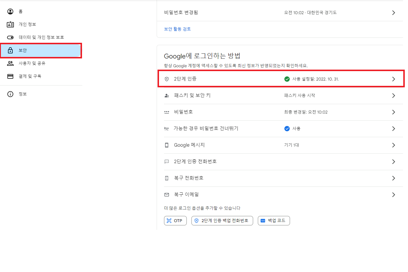Add 백업 코드 login option
Image resolution: width=408 pixels, height=272 pixels.
274,221
